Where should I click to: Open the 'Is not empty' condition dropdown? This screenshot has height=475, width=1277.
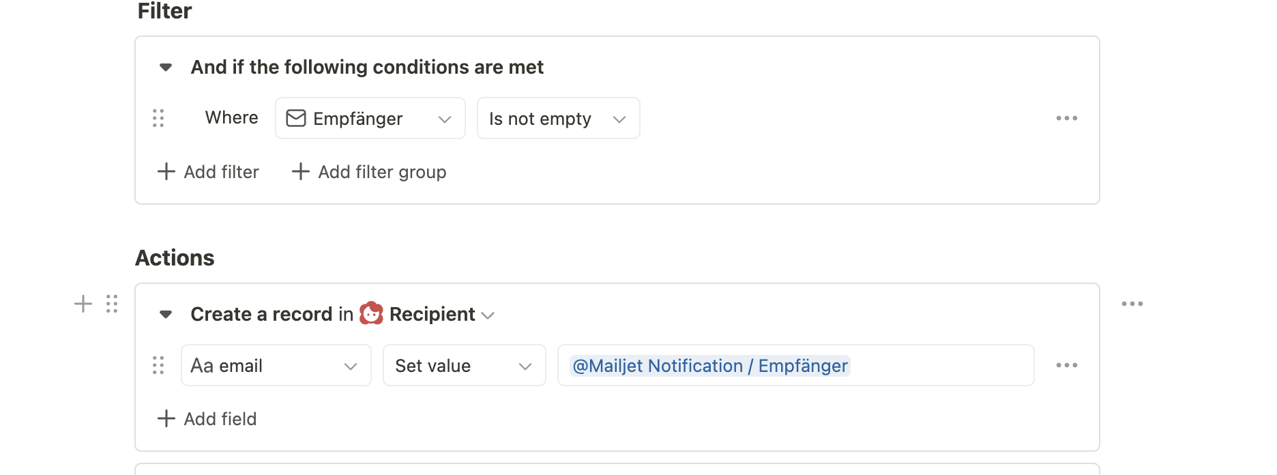pyautogui.click(x=558, y=118)
